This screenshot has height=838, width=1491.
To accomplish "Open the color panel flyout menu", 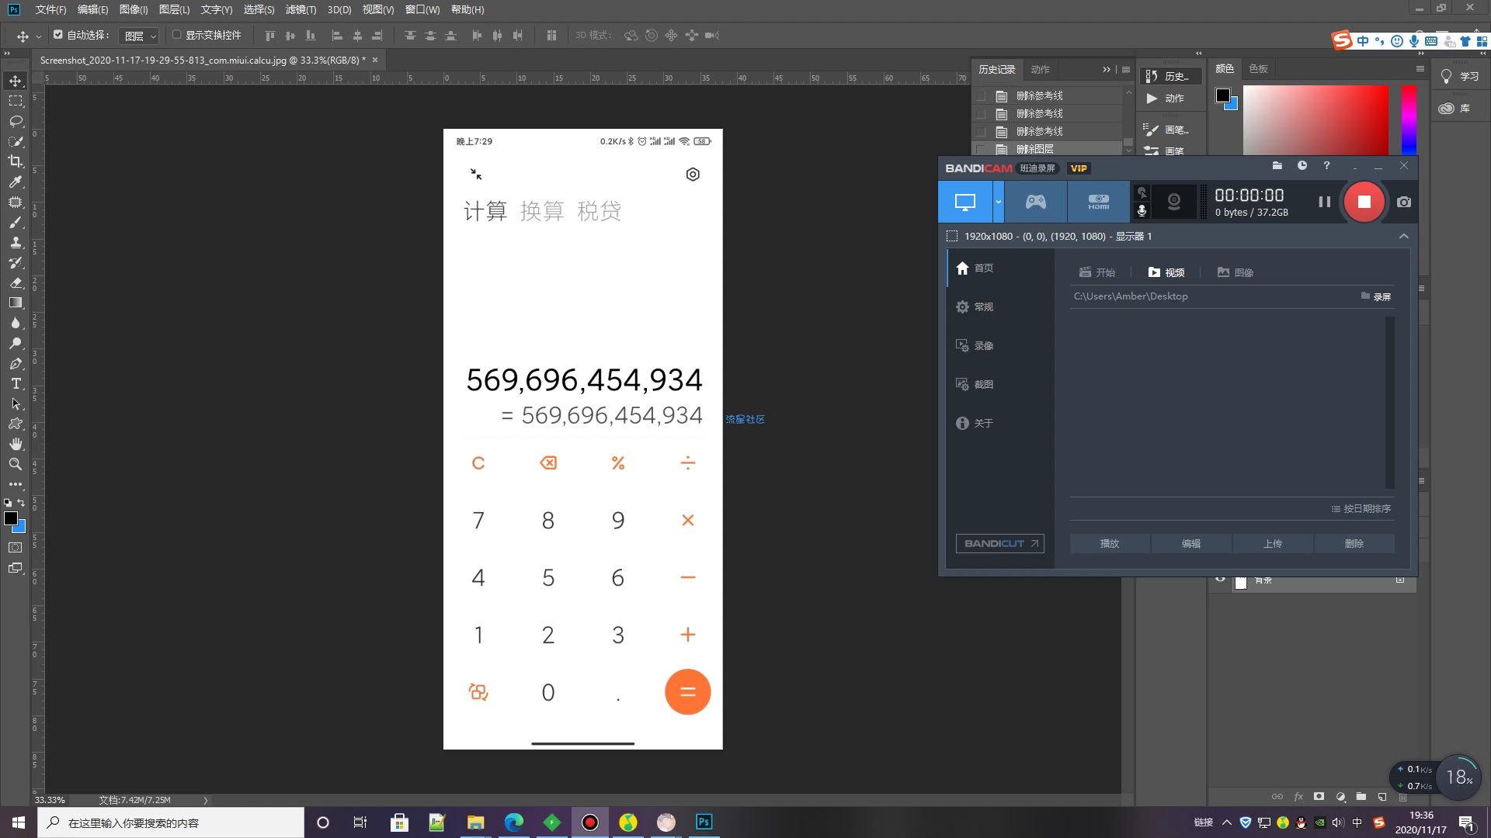I will click(x=1420, y=68).
